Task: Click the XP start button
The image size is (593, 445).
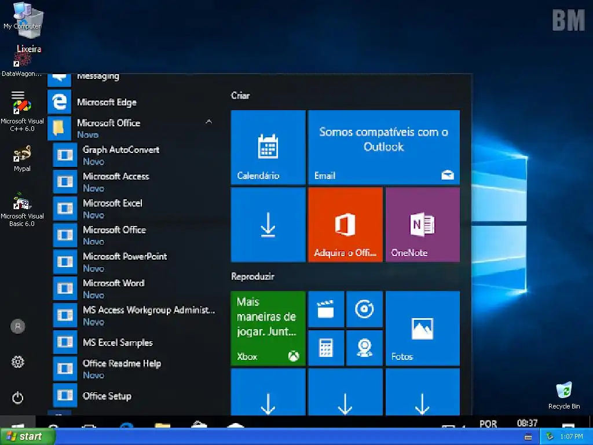Action: [x=27, y=437]
